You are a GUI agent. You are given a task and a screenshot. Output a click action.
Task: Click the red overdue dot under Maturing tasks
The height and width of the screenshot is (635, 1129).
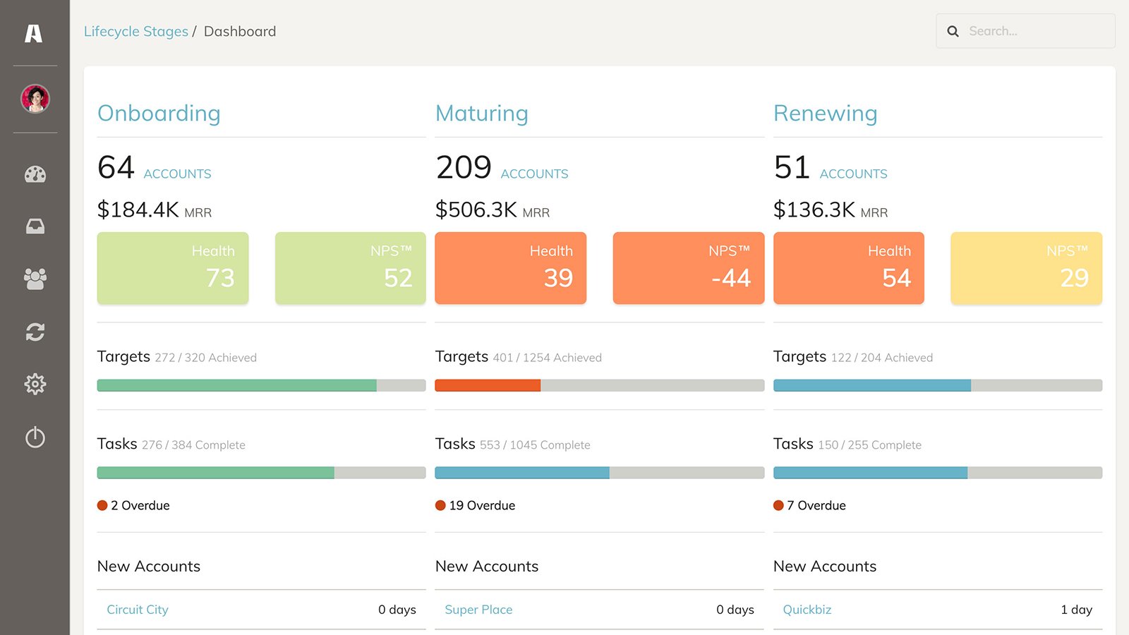point(439,505)
